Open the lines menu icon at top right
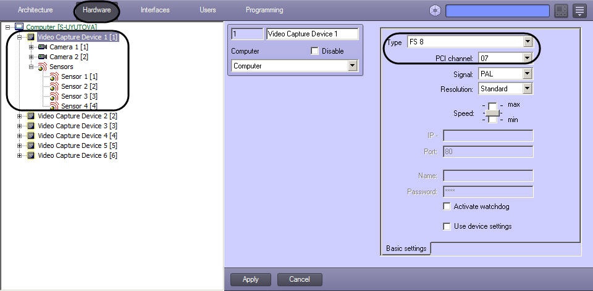593x291 pixels. (x=579, y=11)
